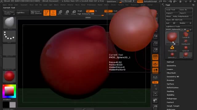Click the Import tool button
The image size is (197, 110).
(172, 13)
